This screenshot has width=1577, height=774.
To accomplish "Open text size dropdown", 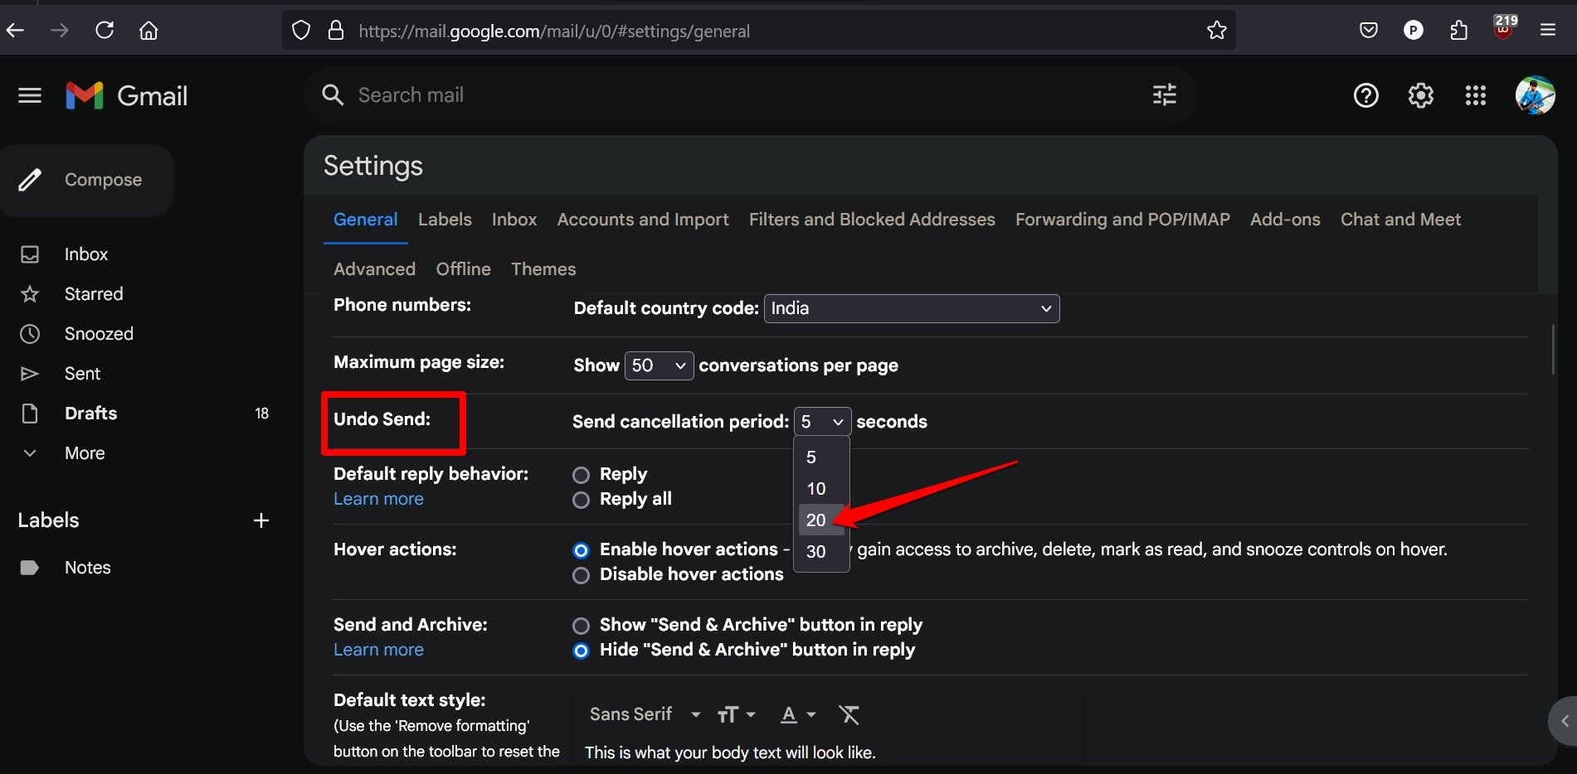I will (x=737, y=714).
